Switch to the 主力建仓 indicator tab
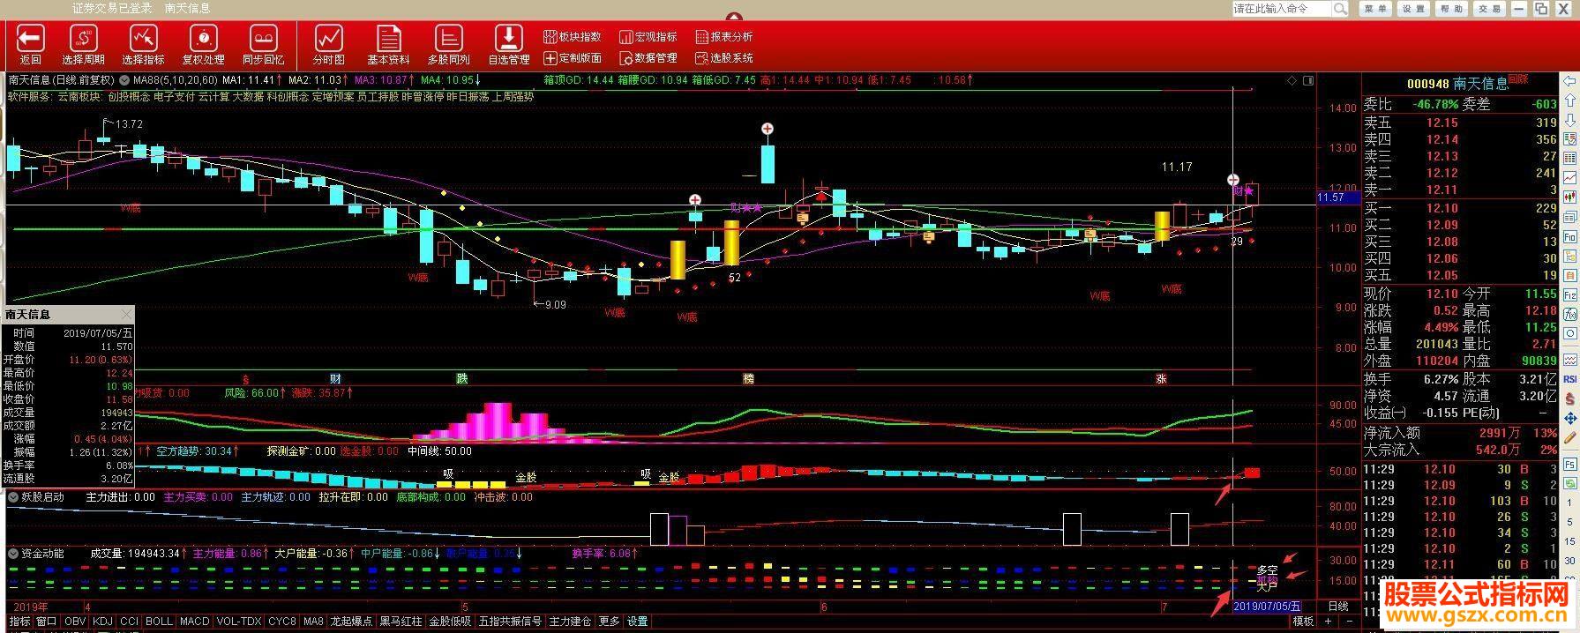This screenshot has width=1580, height=633. pos(571,622)
